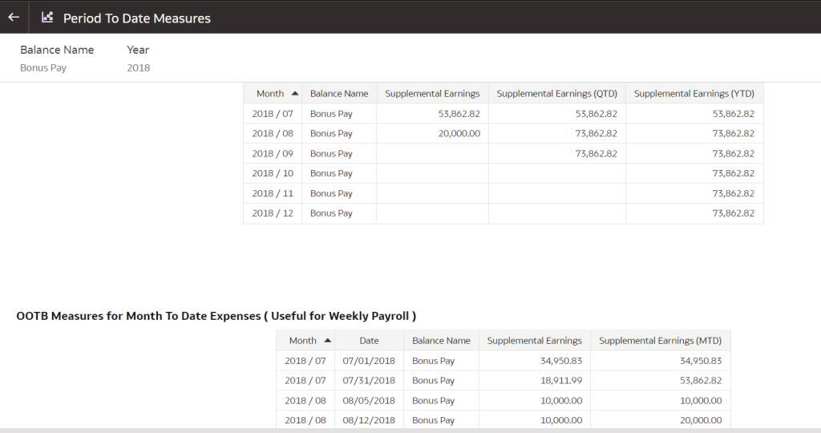This screenshot has width=821, height=433.
Task: Click Supplemental Earnings (QTD) column header
Action: click(x=556, y=93)
